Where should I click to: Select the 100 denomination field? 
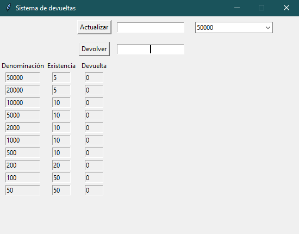point(23,178)
